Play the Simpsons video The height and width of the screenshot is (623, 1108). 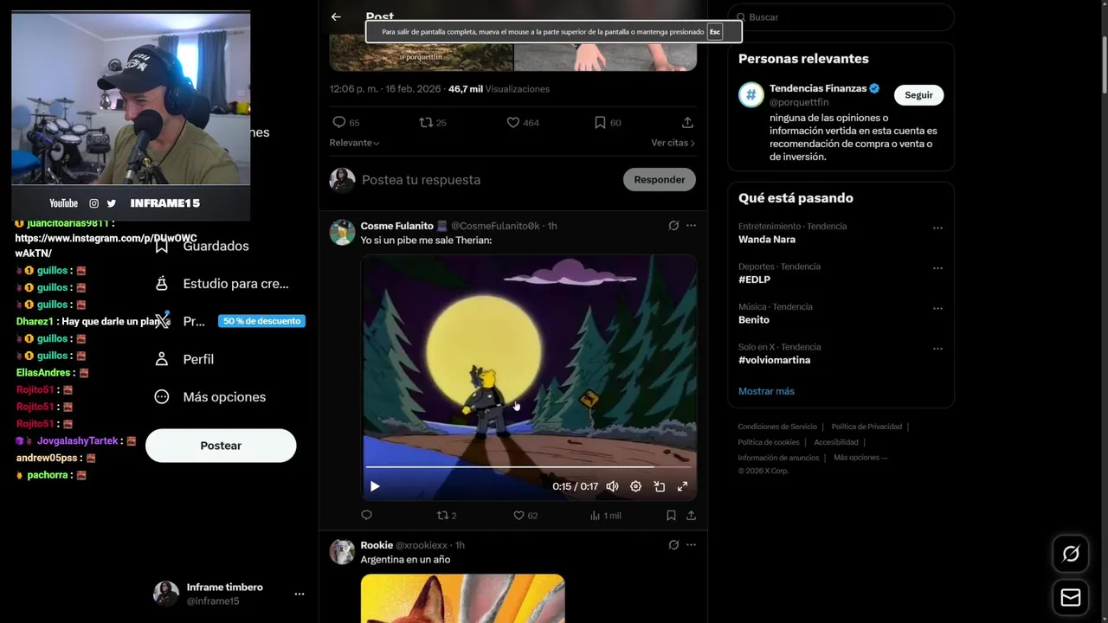click(375, 486)
